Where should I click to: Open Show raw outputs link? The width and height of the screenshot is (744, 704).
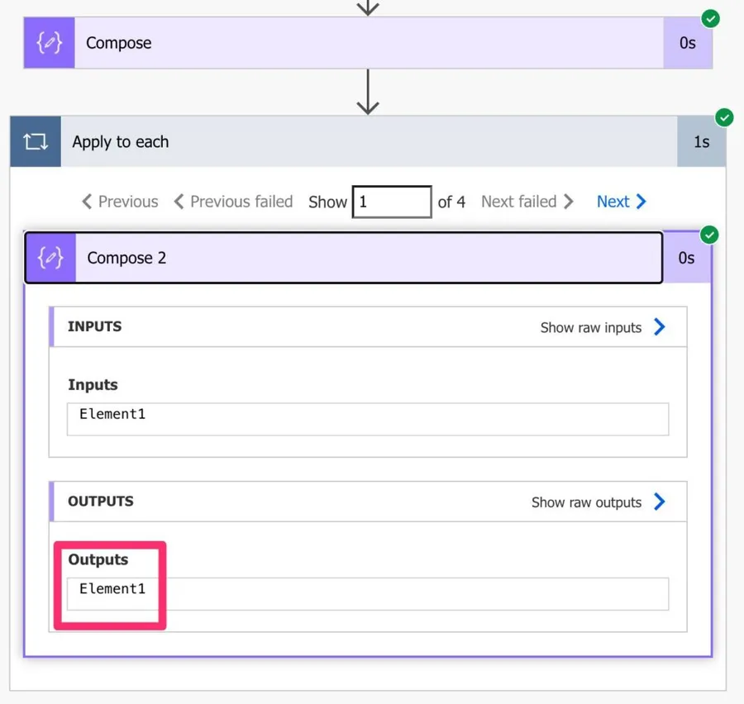click(586, 502)
